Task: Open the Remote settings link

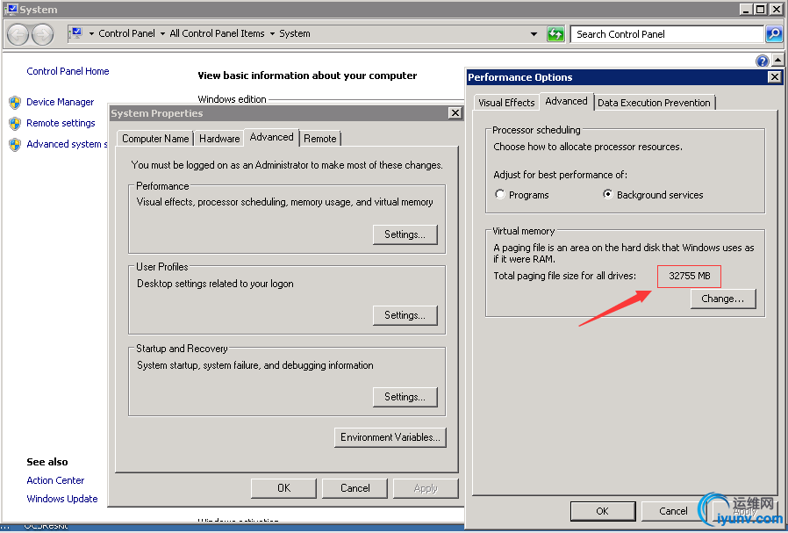Action: click(61, 123)
